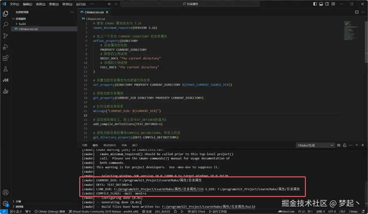The height and width of the screenshot is (214, 368).
Task: Open Explorer views and more actions
Action: tap(72, 12)
